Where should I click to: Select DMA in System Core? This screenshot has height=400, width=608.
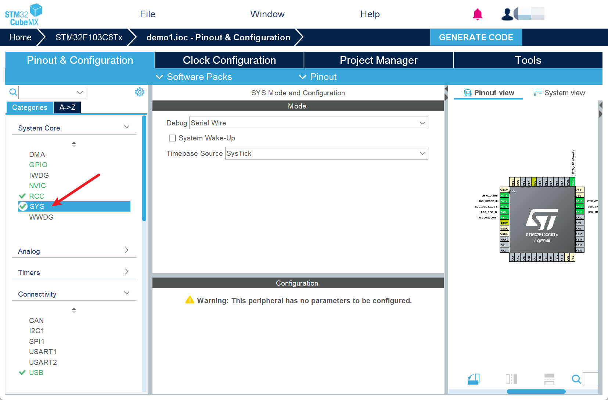click(x=37, y=154)
